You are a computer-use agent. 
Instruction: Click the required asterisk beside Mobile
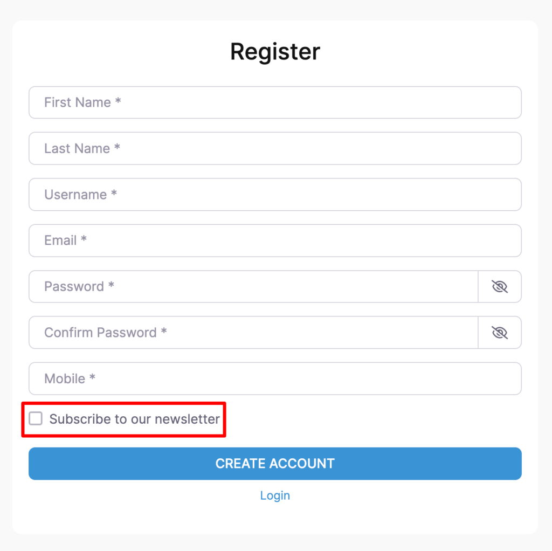92,377
